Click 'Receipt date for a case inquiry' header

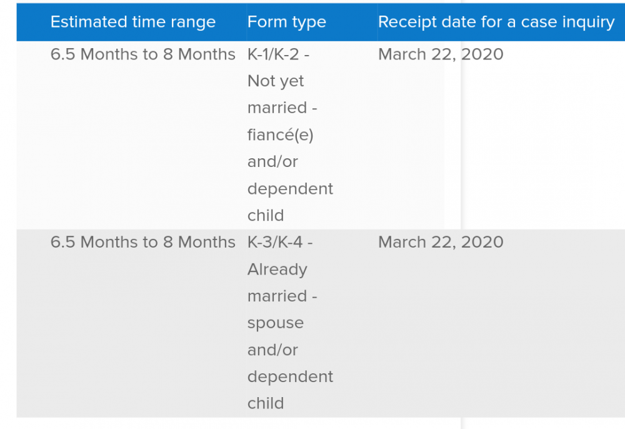496,22
